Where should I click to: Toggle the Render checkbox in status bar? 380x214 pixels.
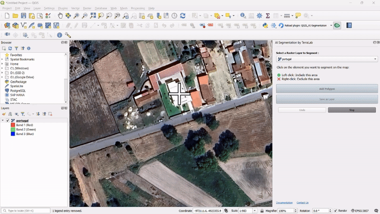point(335,211)
